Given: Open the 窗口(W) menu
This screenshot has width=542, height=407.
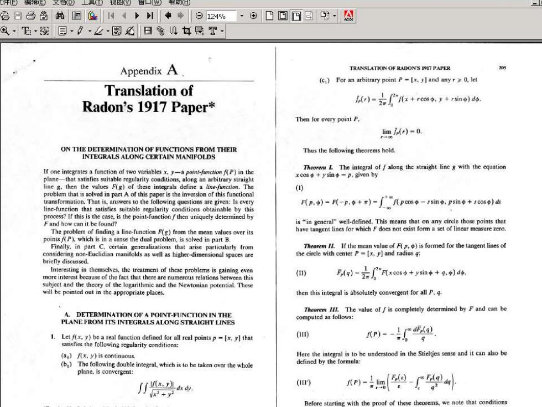Looking at the screenshot, I should pos(149,2).
